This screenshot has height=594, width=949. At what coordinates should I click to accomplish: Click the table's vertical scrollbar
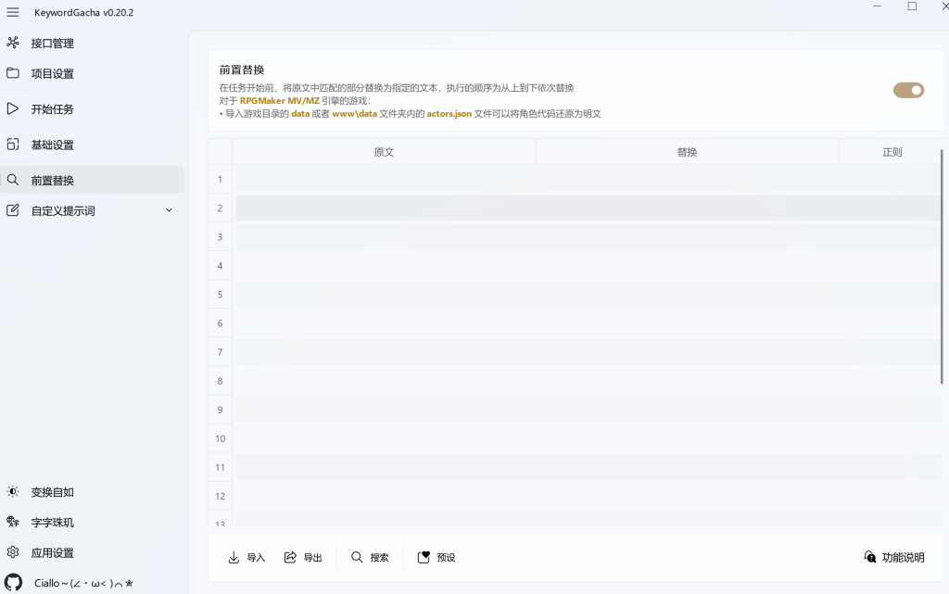(942, 267)
